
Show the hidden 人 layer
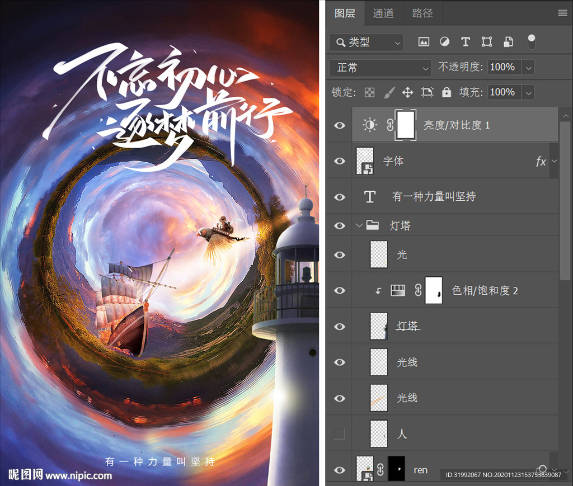[x=339, y=434]
